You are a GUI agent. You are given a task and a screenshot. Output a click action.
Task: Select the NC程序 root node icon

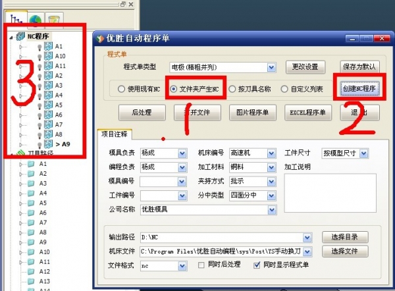(x=20, y=36)
